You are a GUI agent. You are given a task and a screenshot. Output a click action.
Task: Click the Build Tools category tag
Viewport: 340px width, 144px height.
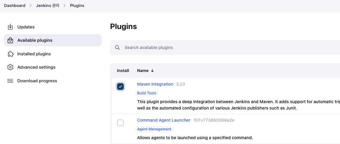pos(146,93)
